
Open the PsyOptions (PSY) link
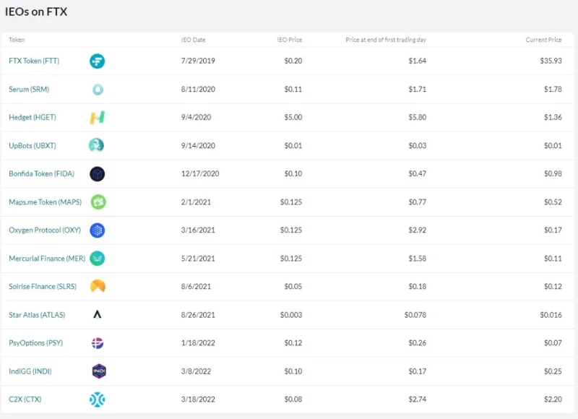[x=35, y=342]
